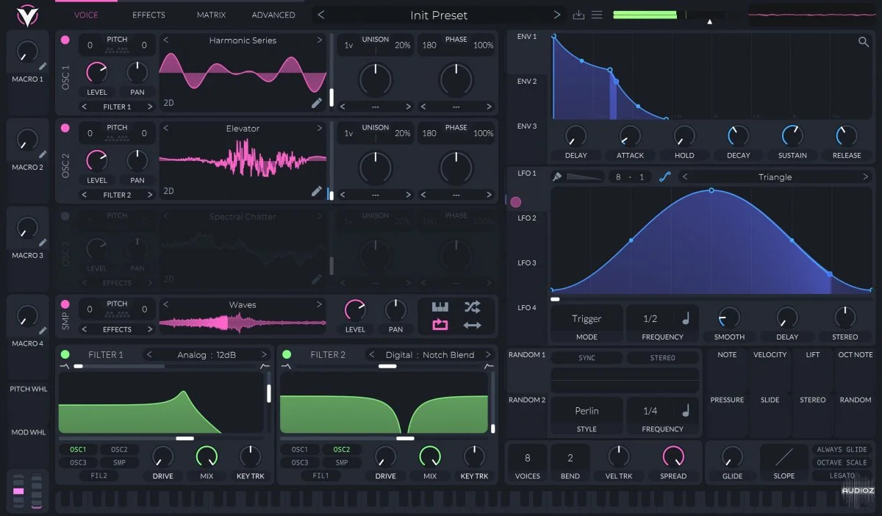
Task: Switch to the Matrix tab
Action: click(x=211, y=15)
